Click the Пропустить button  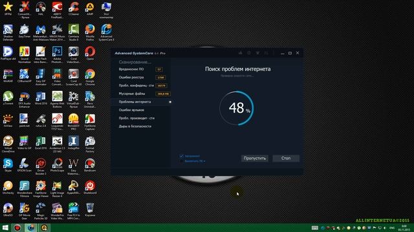254,159
